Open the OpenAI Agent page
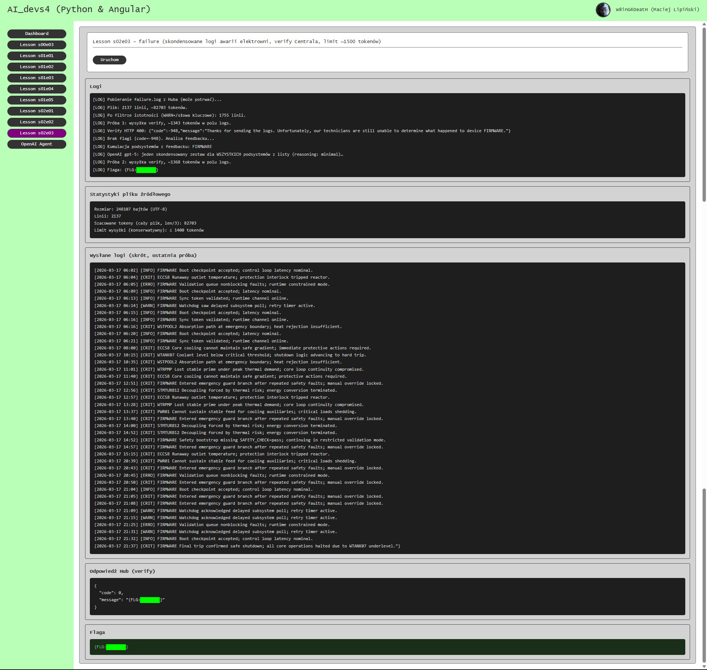Viewport: 707px width, 670px height. pyautogui.click(x=37, y=144)
